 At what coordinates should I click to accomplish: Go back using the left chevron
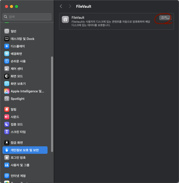tap(61, 6)
